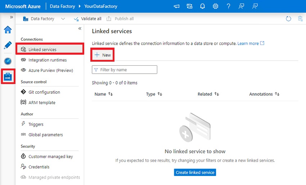This screenshot has height=185, width=306.
Task: Open the Manage toolbox icon
Action: 8,76
